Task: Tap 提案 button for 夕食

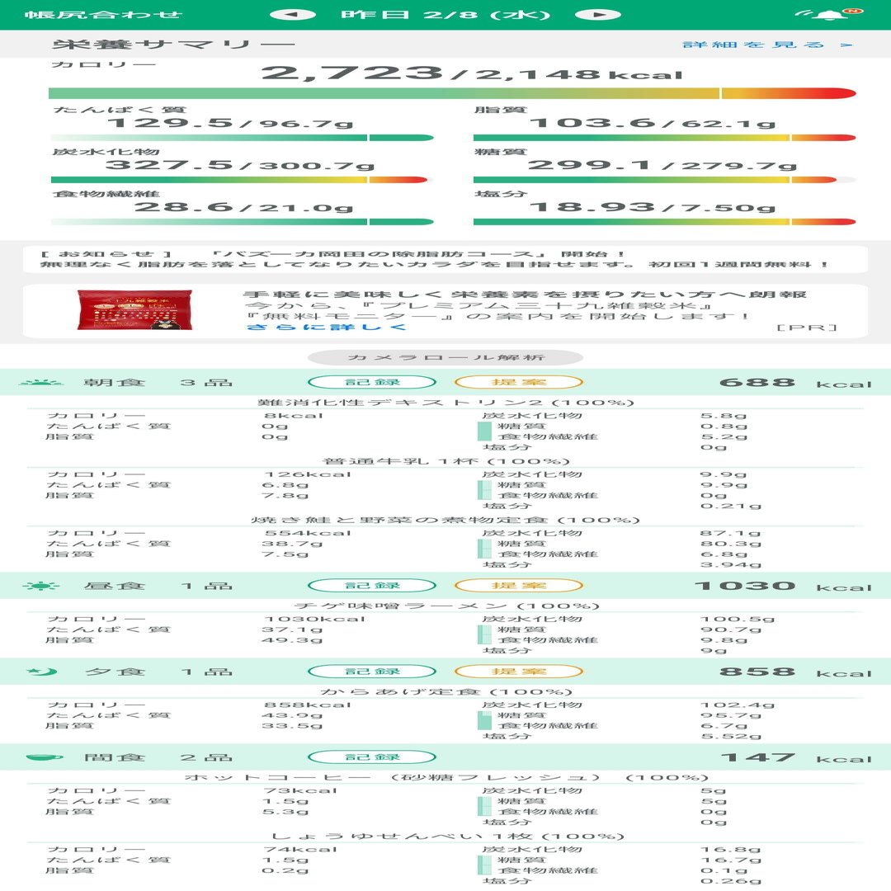Action: point(519,671)
